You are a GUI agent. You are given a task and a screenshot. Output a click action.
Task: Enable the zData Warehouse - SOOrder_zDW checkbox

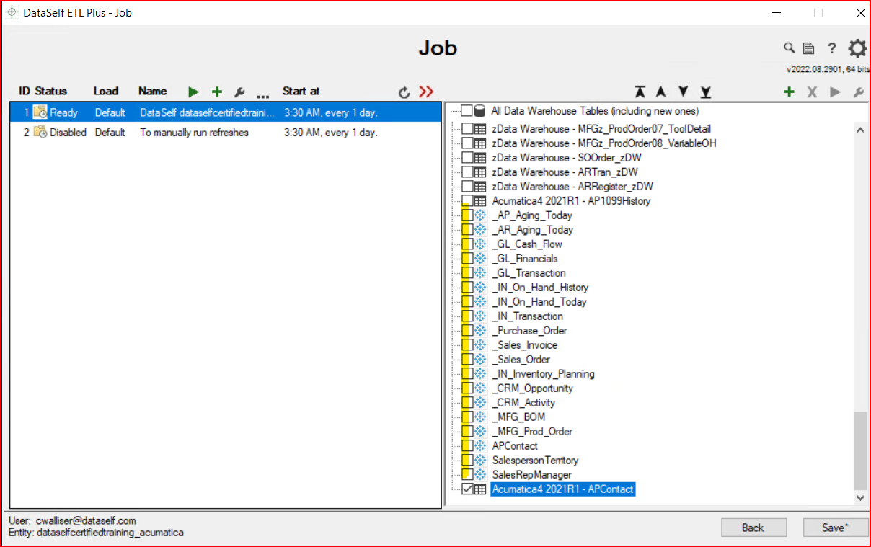point(467,158)
